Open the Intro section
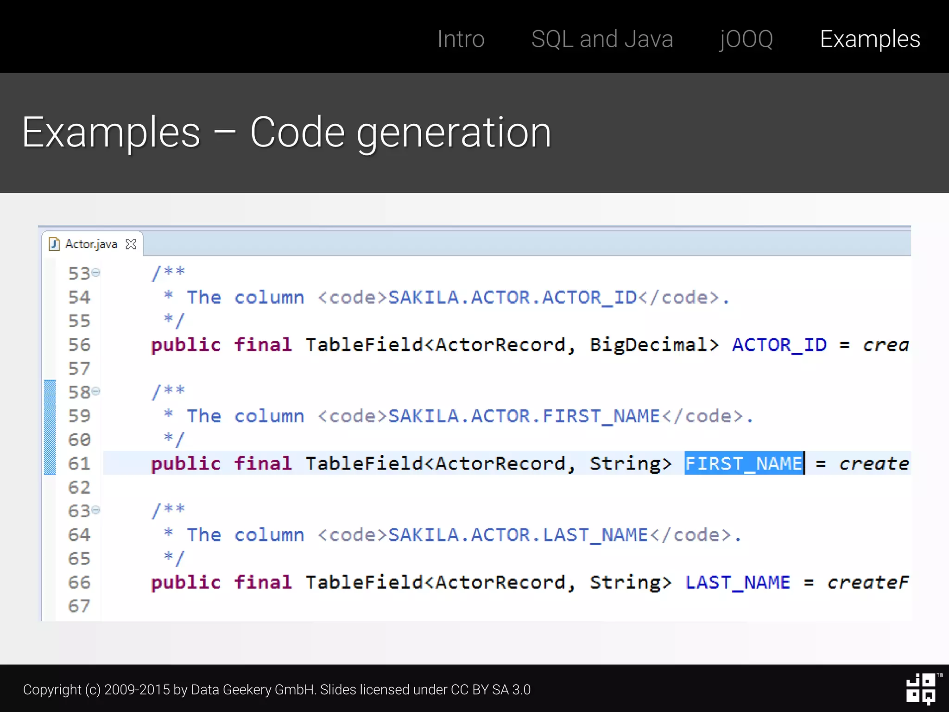 [x=461, y=39]
